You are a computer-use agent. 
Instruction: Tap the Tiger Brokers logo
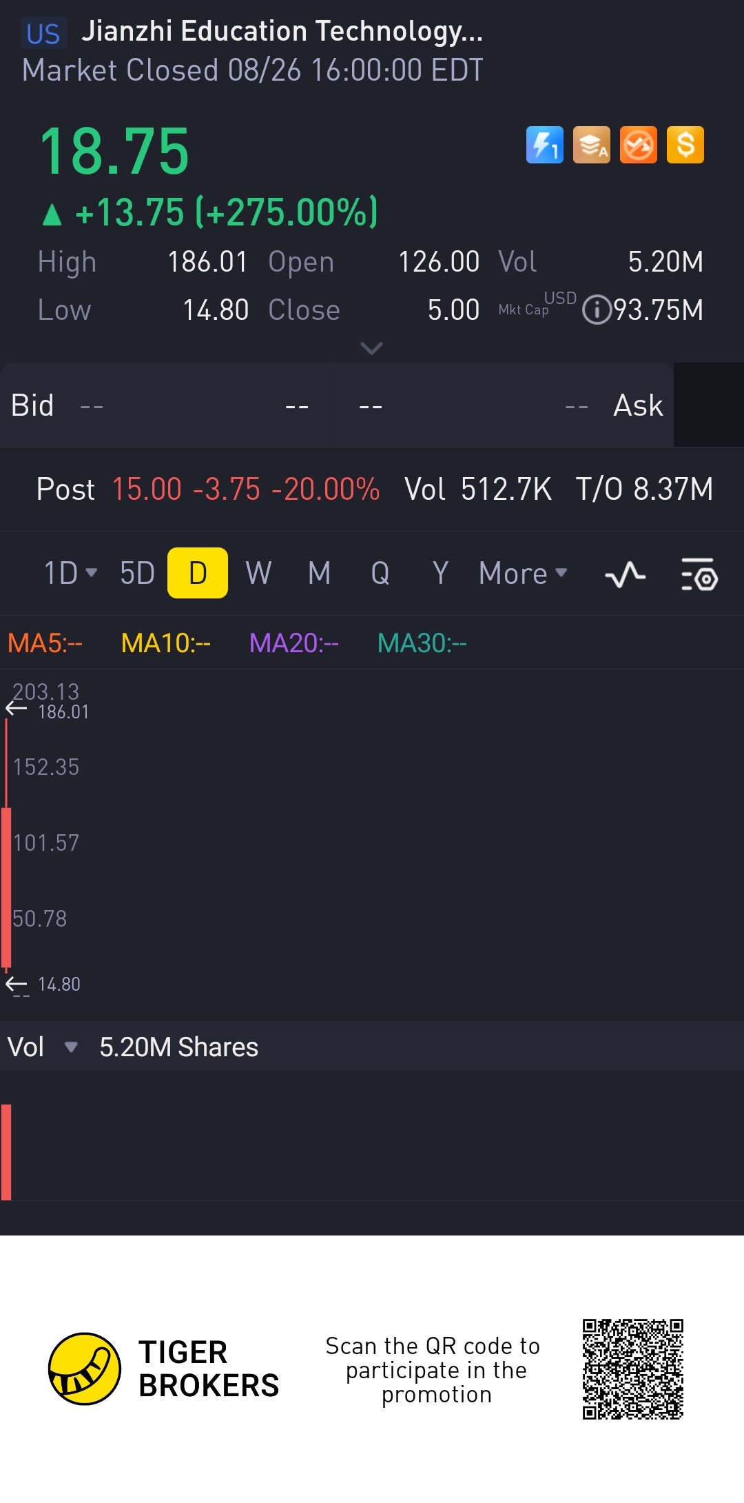coord(85,1369)
